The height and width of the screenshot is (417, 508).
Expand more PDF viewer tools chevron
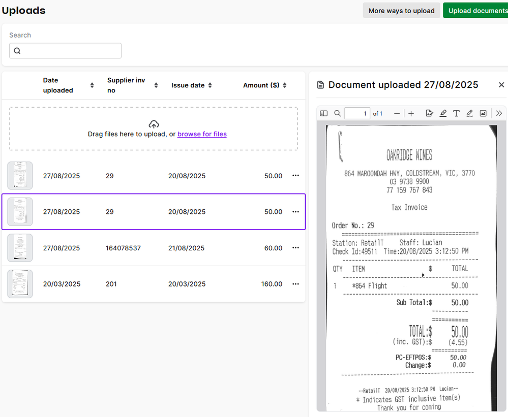pos(499,113)
